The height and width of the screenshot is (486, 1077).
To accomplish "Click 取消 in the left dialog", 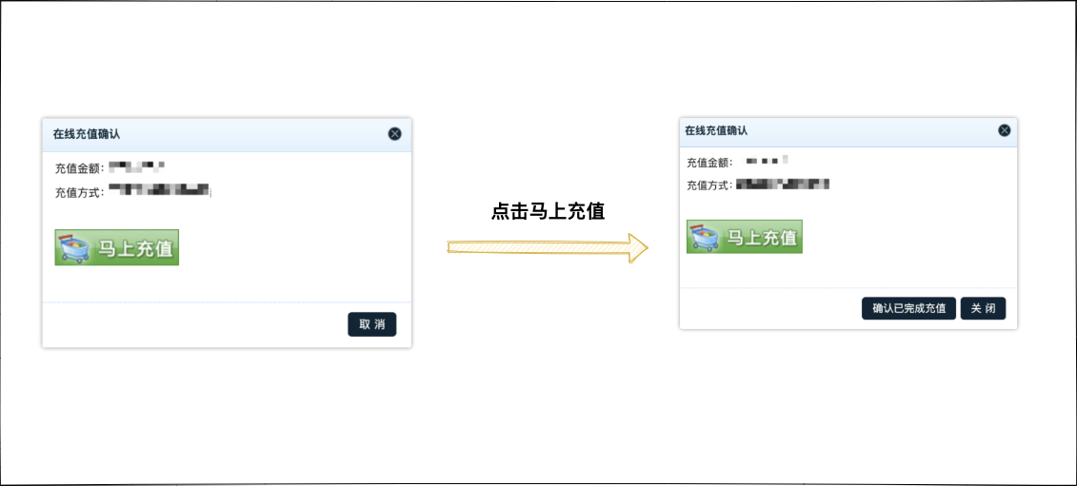I will (x=372, y=324).
